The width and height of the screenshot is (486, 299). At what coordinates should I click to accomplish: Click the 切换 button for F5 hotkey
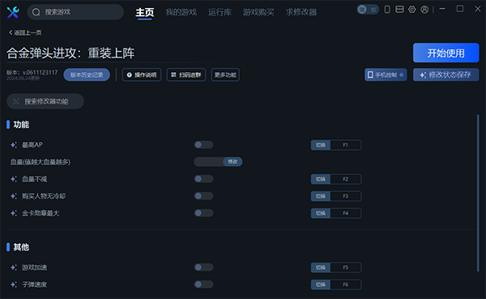[321, 267]
